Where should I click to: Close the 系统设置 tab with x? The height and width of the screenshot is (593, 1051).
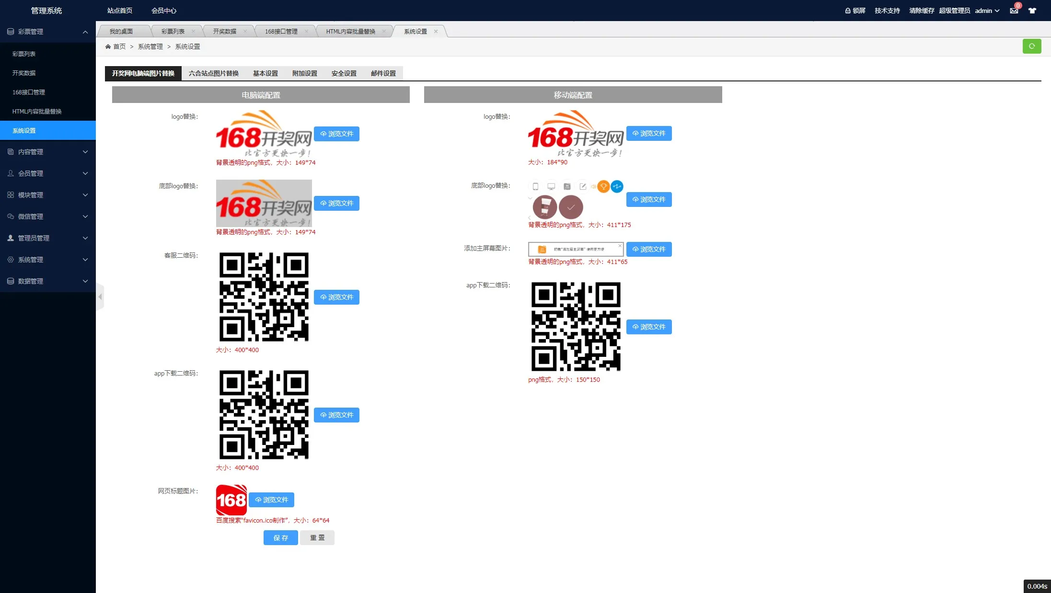coord(436,32)
